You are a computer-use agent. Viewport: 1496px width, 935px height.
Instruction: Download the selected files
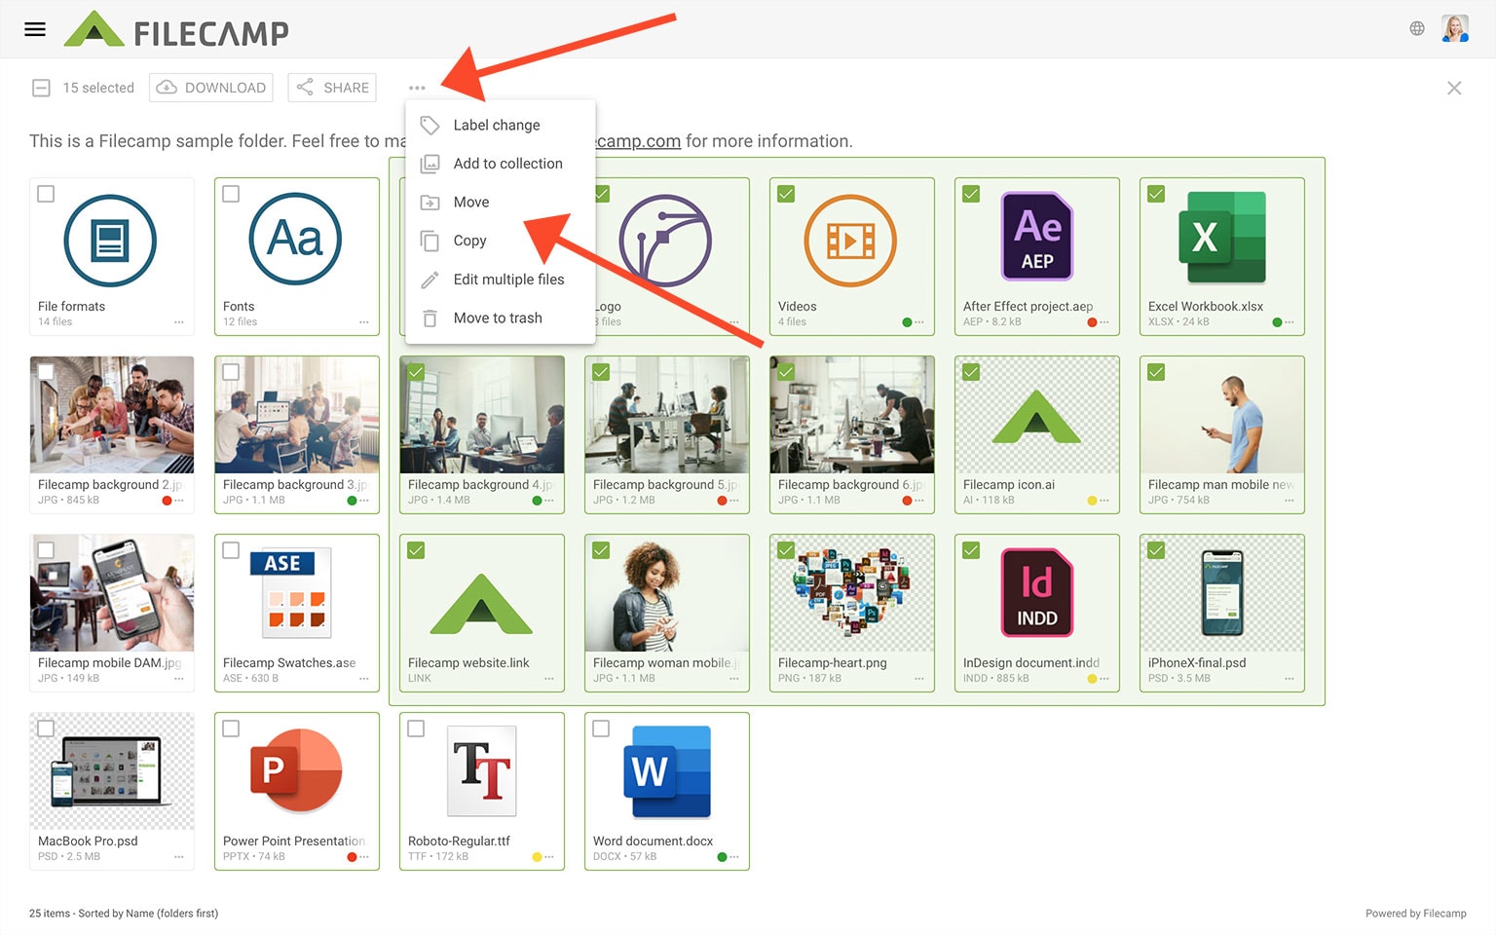211,88
